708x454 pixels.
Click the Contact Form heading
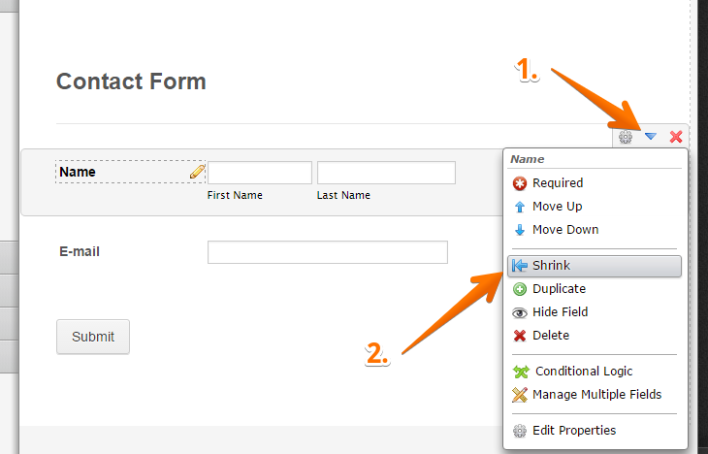coord(131,81)
